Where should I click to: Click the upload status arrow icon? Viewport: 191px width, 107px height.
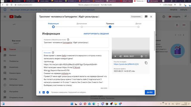coord(40,92)
